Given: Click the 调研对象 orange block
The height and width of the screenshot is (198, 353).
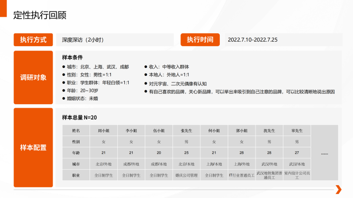Looking at the screenshot, I should [33, 77].
